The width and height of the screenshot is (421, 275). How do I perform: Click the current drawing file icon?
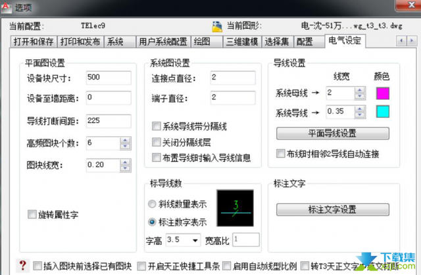point(217,26)
